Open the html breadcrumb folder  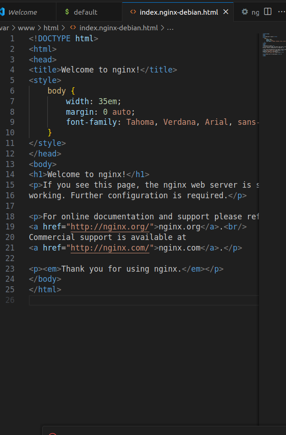tap(51, 28)
